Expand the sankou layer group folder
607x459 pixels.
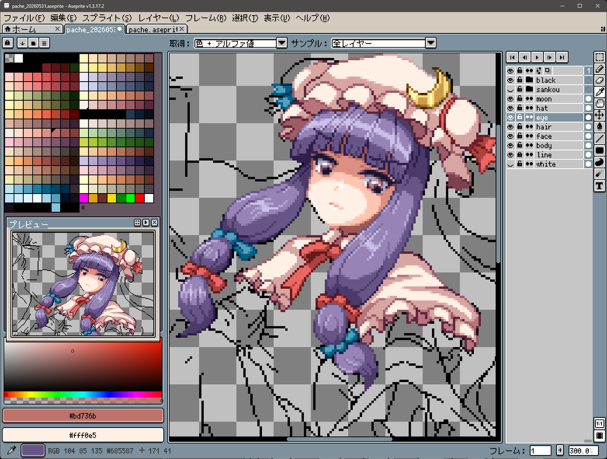click(x=529, y=90)
